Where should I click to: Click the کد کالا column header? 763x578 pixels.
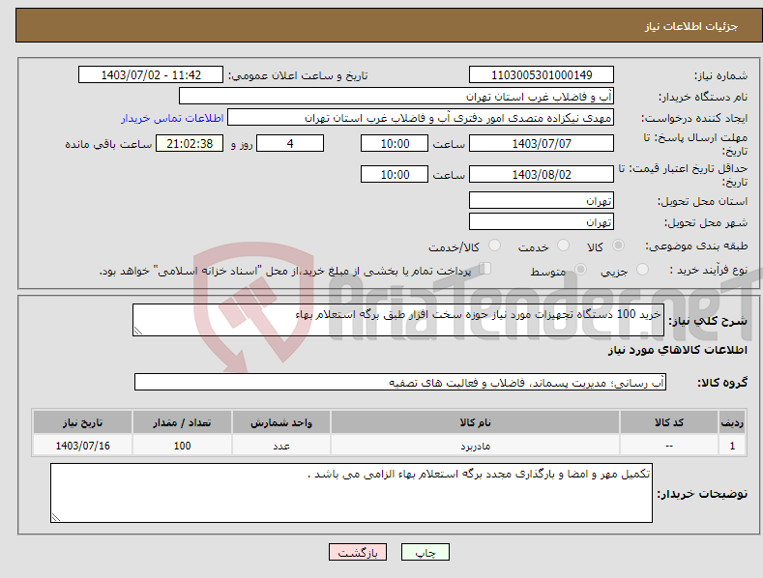(669, 422)
